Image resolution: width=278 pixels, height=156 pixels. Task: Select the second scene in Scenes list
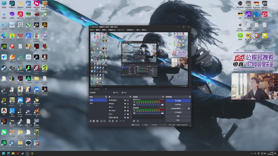tap(98, 103)
